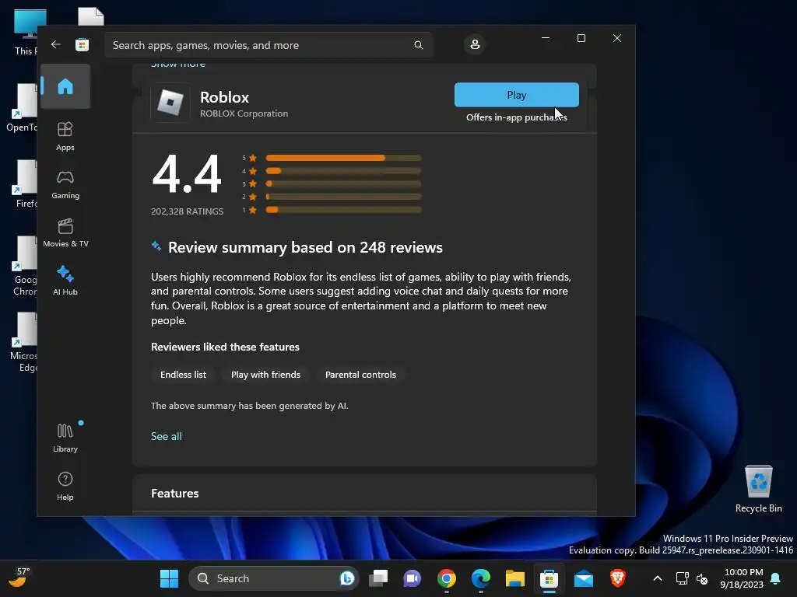Open Mail app from taskbar

pyautogui.click(x=584, y=578)
